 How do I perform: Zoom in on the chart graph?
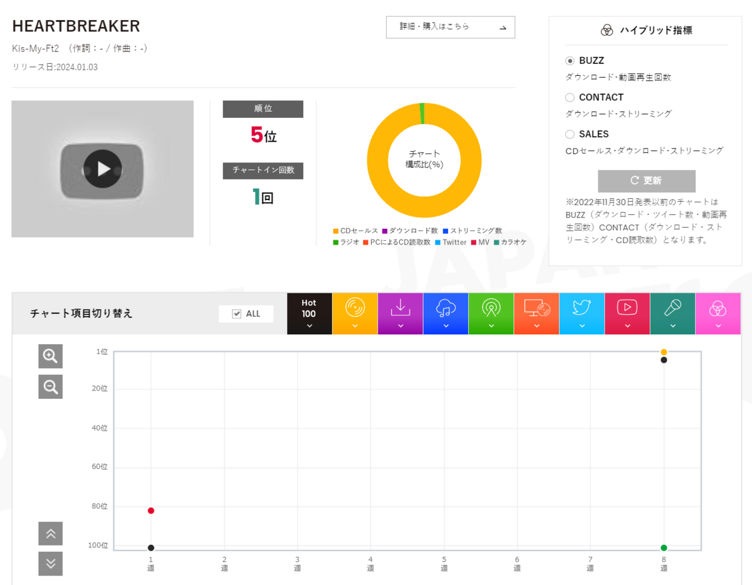pyautogui.click(x=50, y=356)
